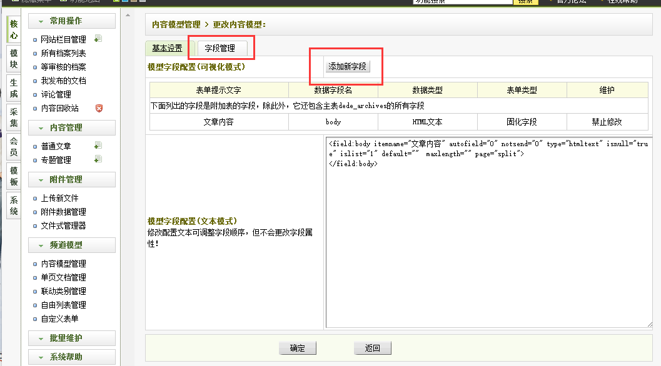Open 我发布的文档 in the sidebar
This screenshot has height=366, width=661.
click(x=63, y=81)
